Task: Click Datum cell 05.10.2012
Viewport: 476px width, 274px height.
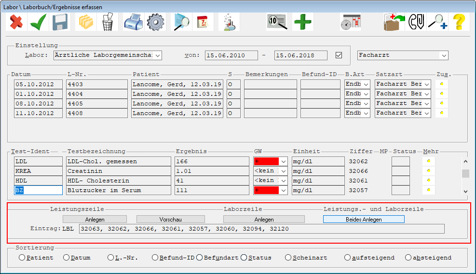Action: [x=38, y=84]
